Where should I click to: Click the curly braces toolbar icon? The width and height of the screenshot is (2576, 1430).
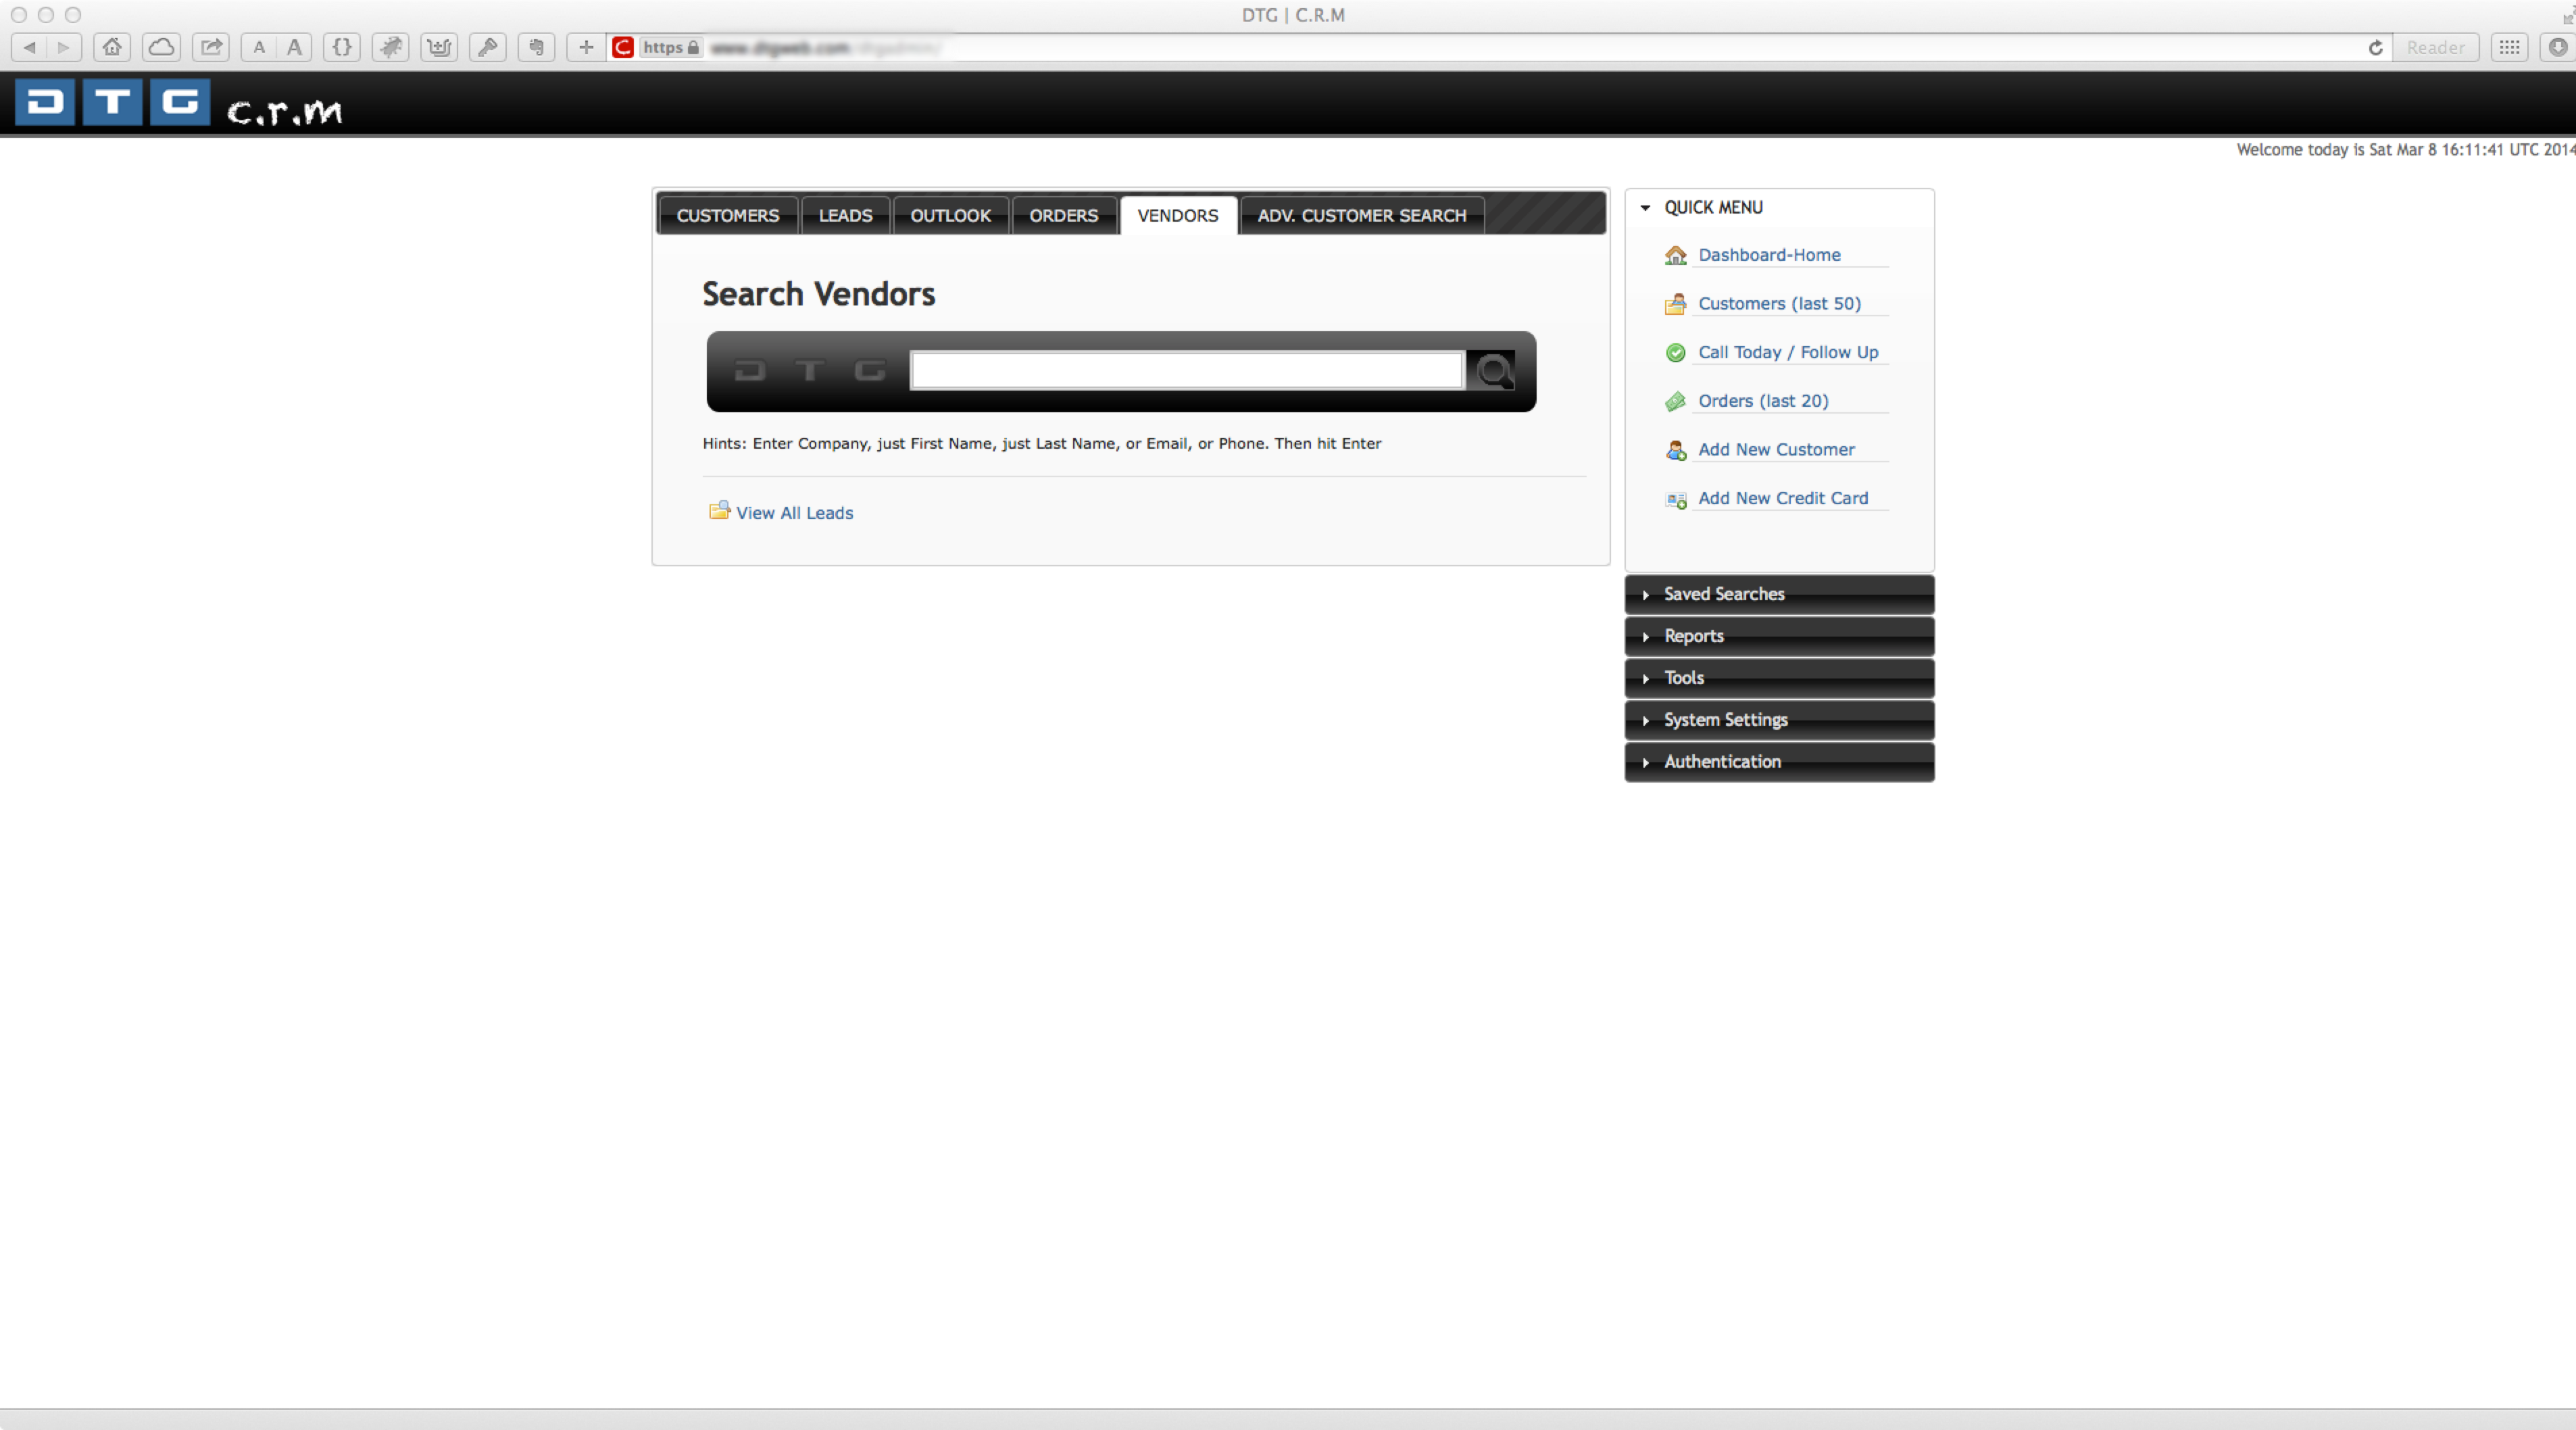click(342, 47)
